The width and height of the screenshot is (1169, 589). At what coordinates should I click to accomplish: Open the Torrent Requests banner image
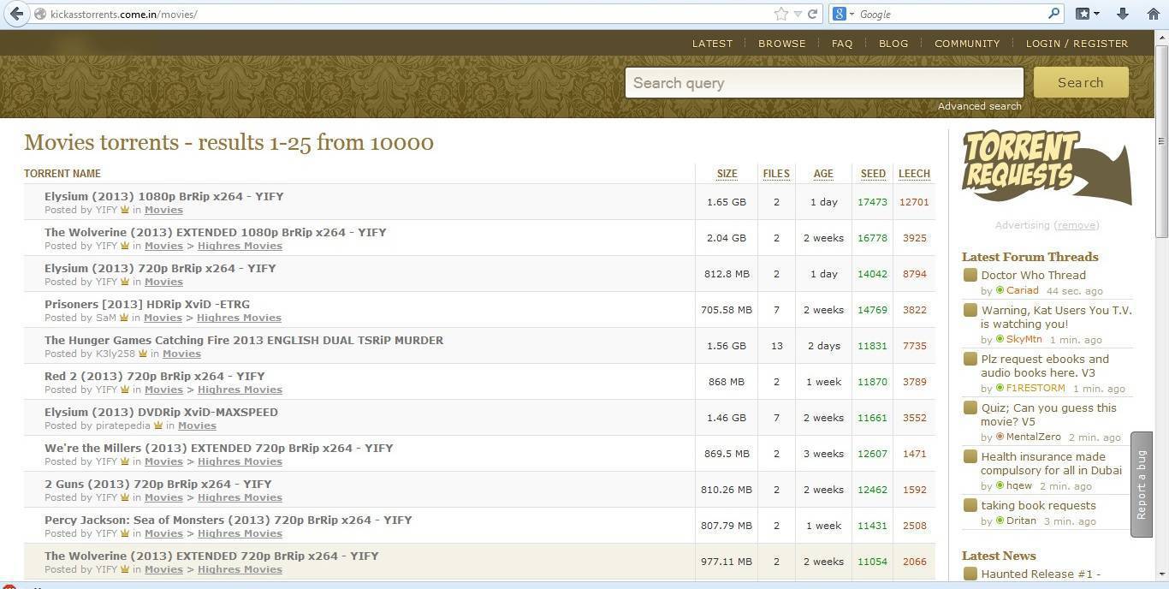tap(1047, 168)
